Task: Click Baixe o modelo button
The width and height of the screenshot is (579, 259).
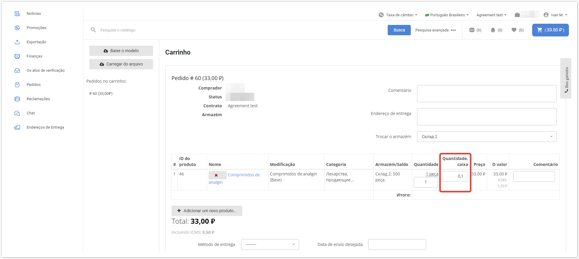Action: (x=121, y=51)
